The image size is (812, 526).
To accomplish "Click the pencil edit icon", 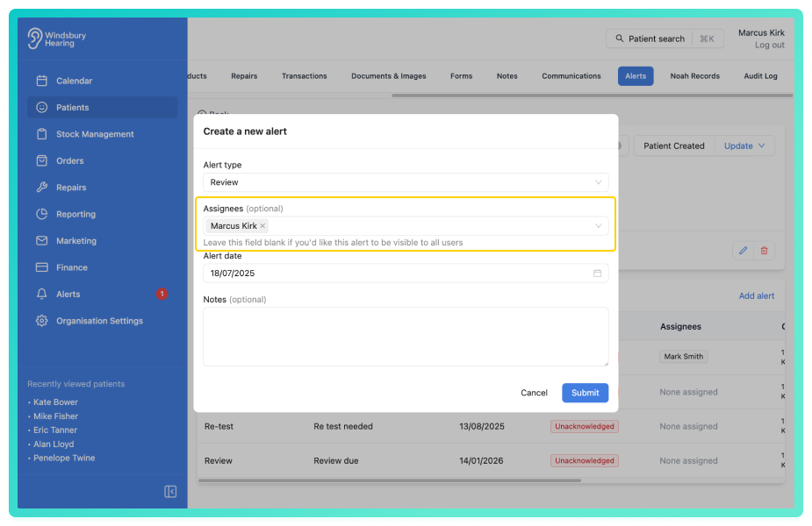I will coord(744,251).
